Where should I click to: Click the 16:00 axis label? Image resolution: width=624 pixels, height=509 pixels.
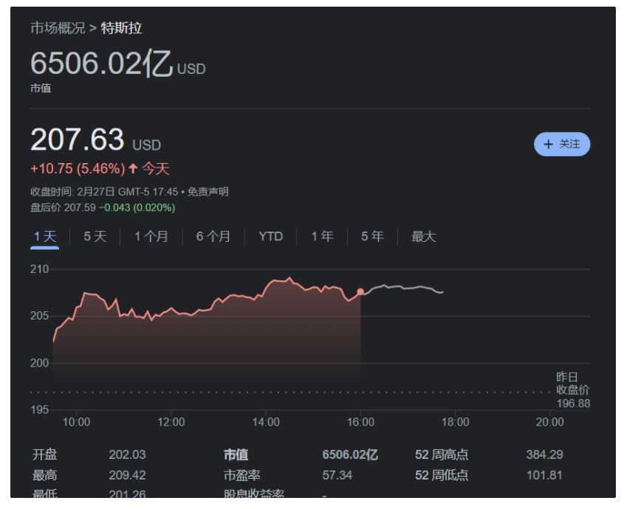(360, 422)
